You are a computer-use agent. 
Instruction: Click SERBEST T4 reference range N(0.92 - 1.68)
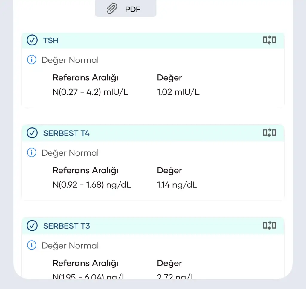tap(92, 185)
